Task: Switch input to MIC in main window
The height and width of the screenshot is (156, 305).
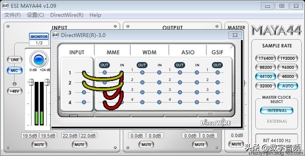Action: 15,71
